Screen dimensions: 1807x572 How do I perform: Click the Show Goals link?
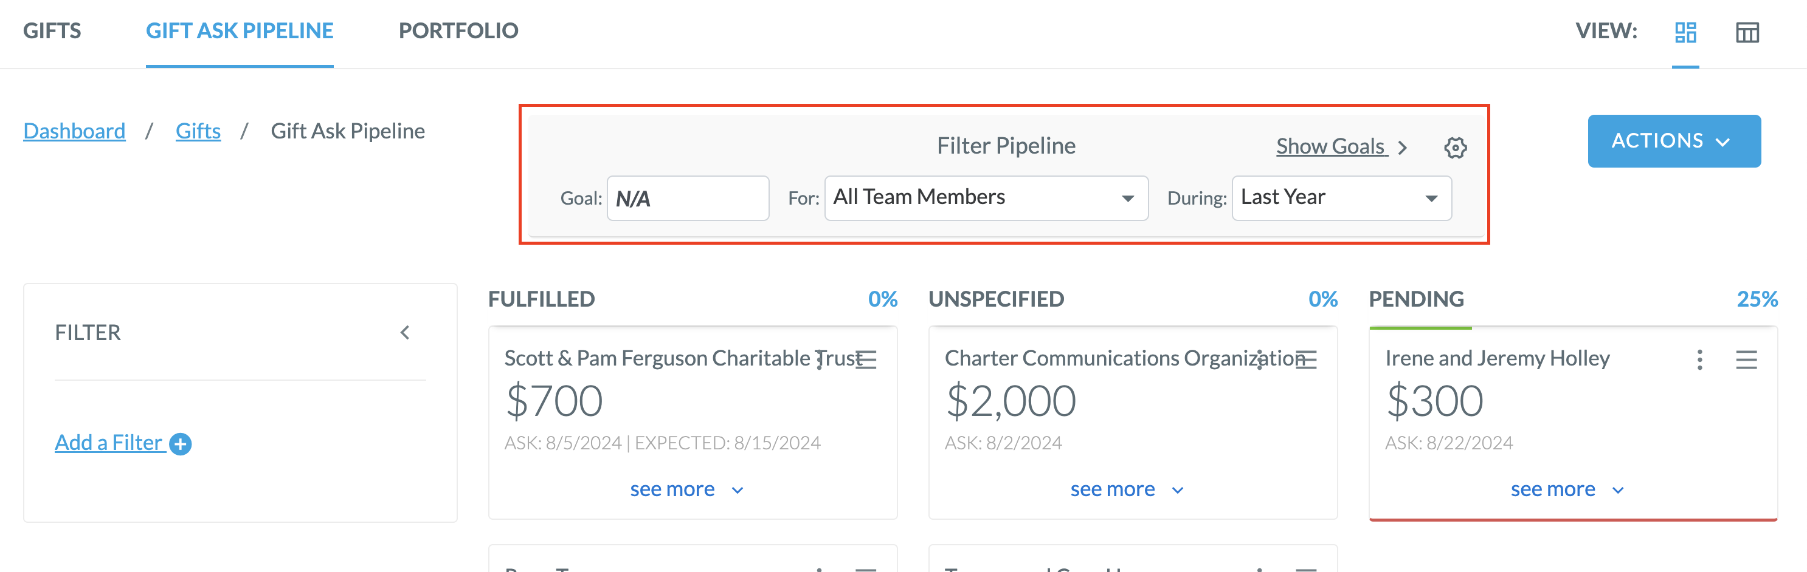[x=1331, y=146]
